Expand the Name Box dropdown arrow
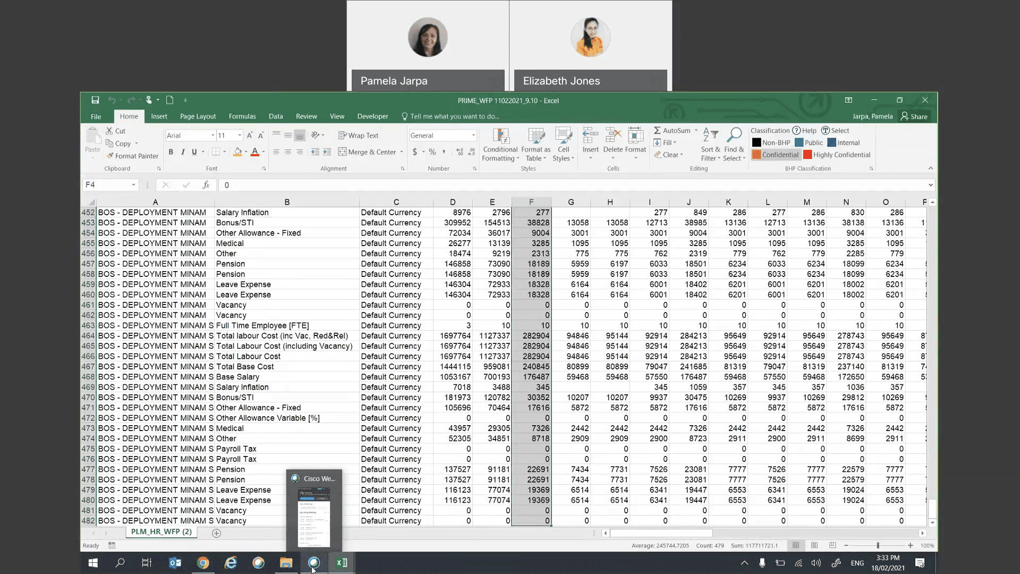 tap(133, 185)
